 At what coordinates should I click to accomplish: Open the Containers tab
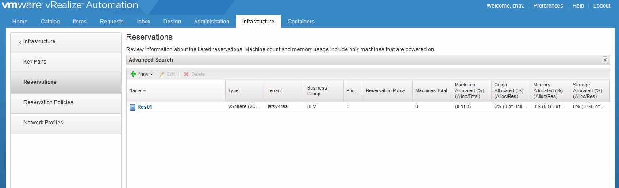pyautogui.click(x=301, y=22)
